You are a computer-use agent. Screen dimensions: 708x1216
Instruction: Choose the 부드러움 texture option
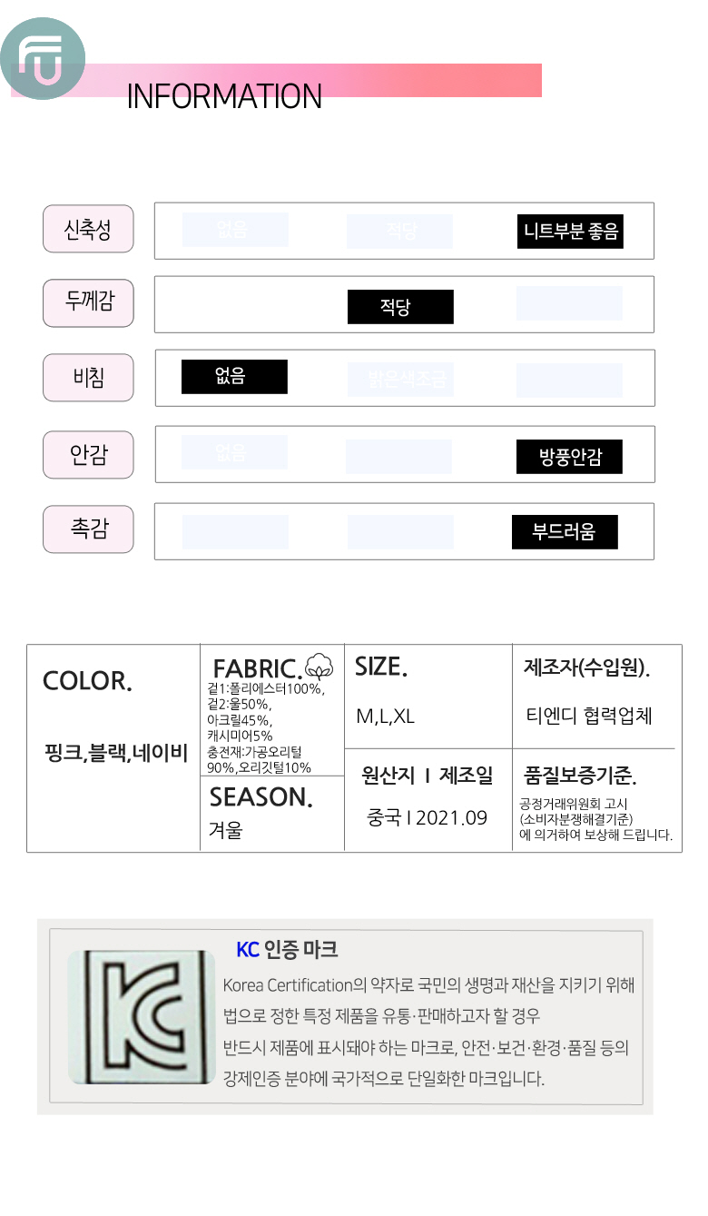564,532
